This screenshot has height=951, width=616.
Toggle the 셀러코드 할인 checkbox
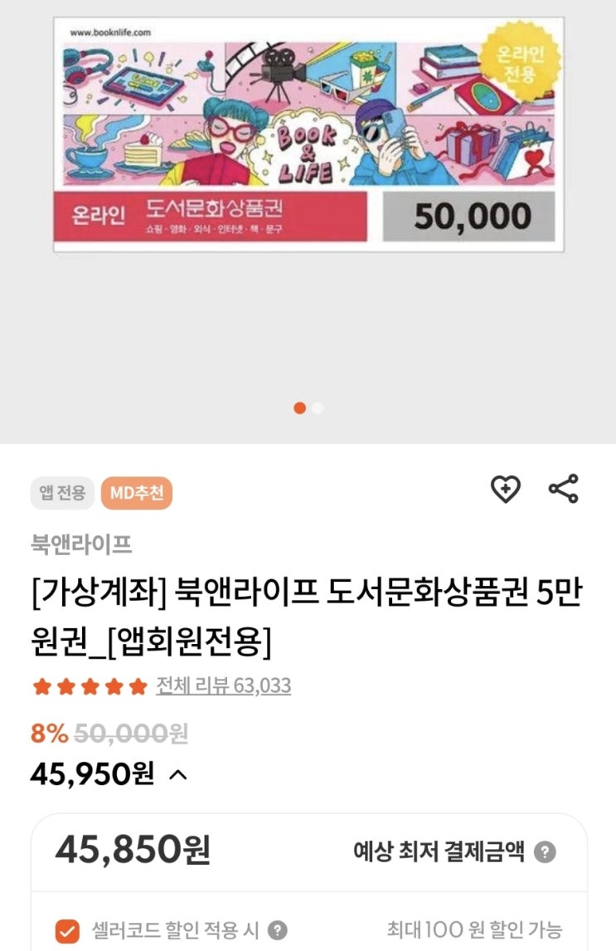[x=67, y=930]
